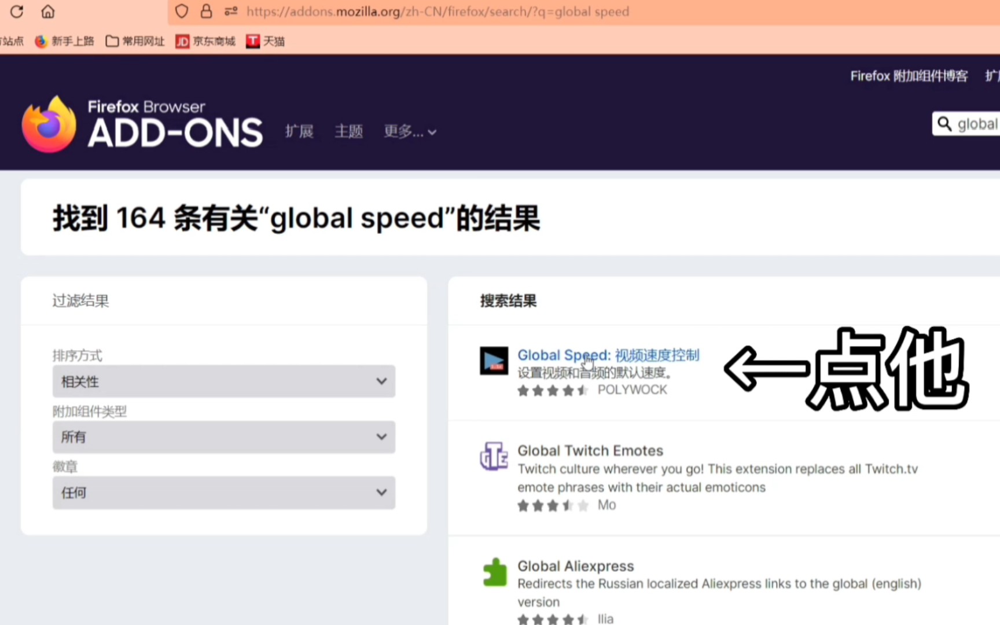Screen dimensions: 1000x625
Task: Open the 新手上路 Firefox bookmark
Action: pos(64,41)
